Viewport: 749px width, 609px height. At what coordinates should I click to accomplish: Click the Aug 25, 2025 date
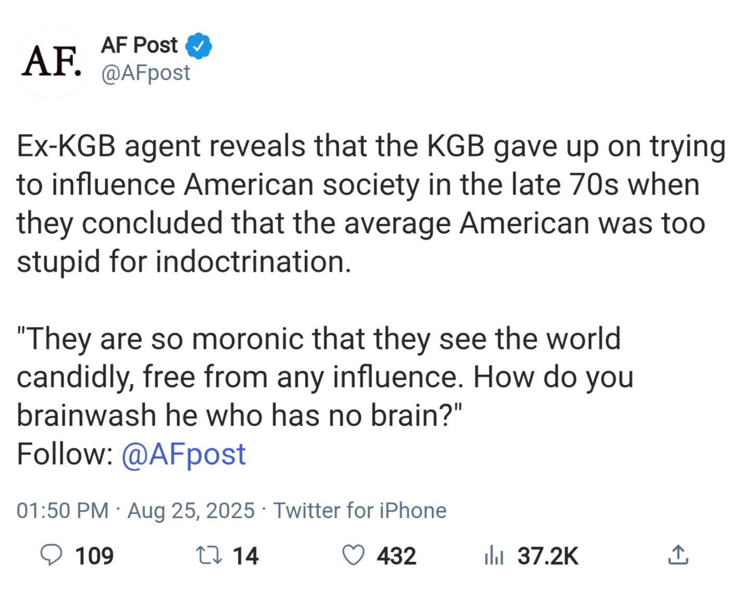(191, 510)
